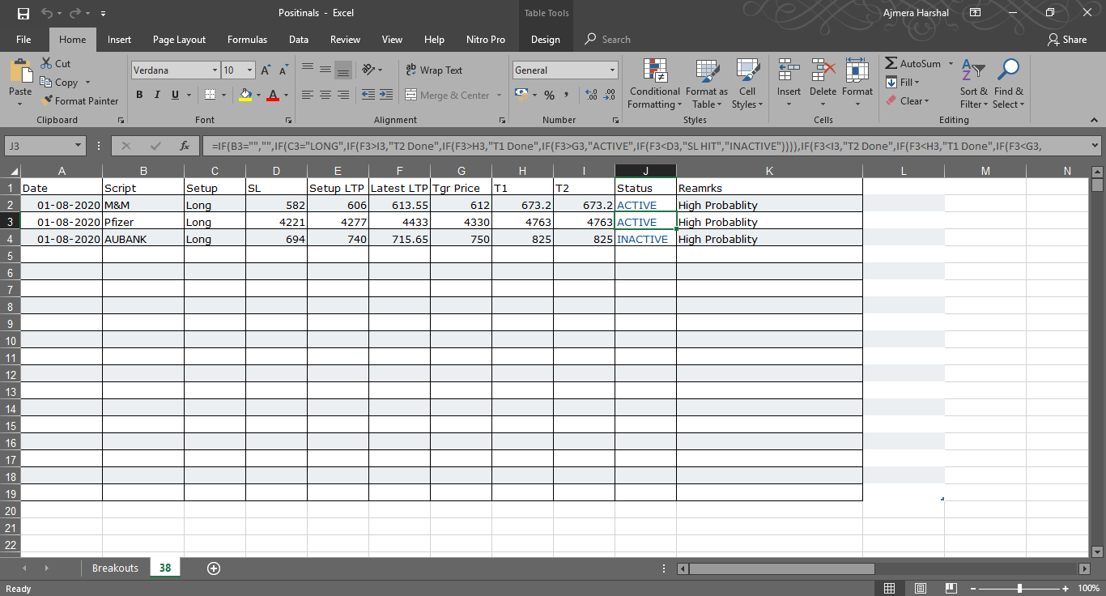Image resolution: width=1106 pixels, height=596 pixels.
Task: Click the AutoSum icon
Action: pyautogui.click(x=891, y=64)
